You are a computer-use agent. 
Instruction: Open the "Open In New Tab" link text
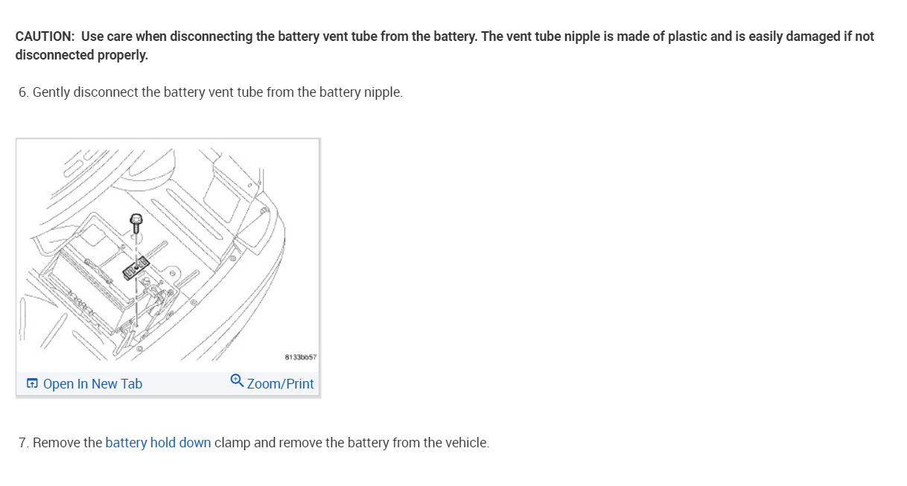[92, 384]
